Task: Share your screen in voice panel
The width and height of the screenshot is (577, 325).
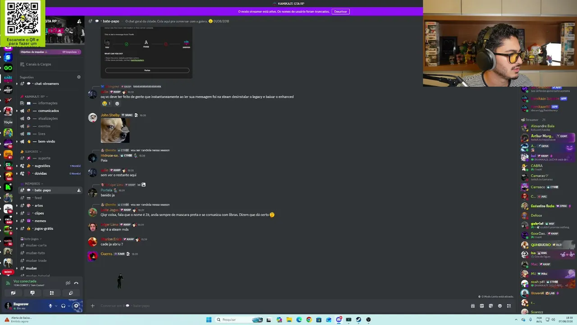Action: point(32,293)
